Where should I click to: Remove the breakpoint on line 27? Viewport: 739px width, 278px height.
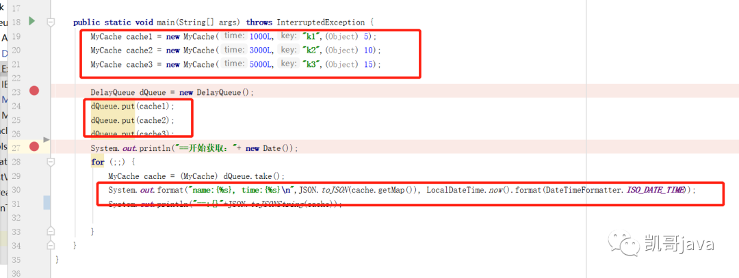[34, 147]
